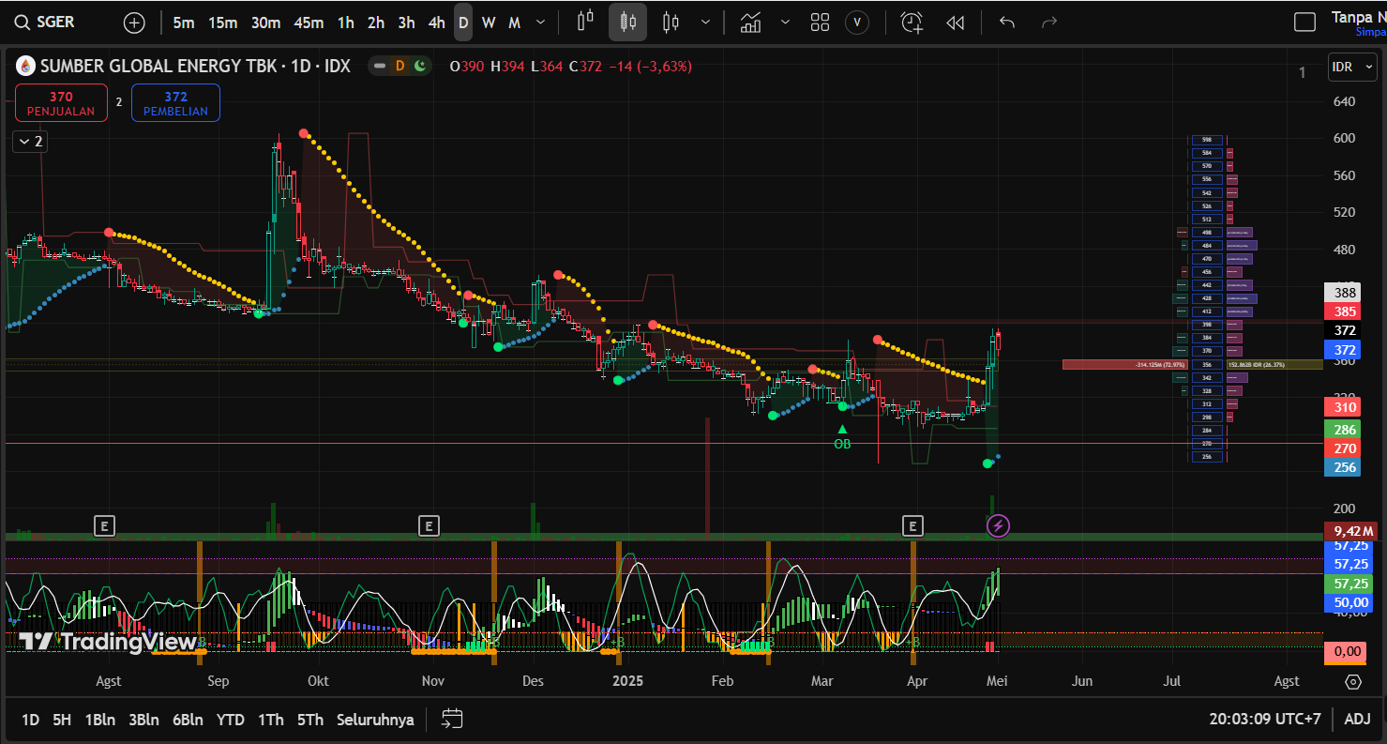
Task: Toggle the market status D badge
Action: click(x=400, y=66)
